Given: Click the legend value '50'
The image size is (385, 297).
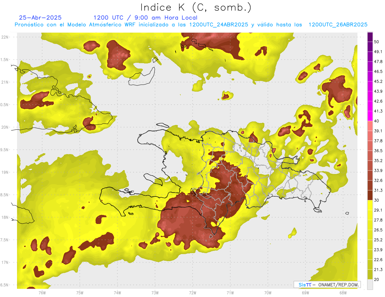Looking at the screenshot, I should click(377, 42).
